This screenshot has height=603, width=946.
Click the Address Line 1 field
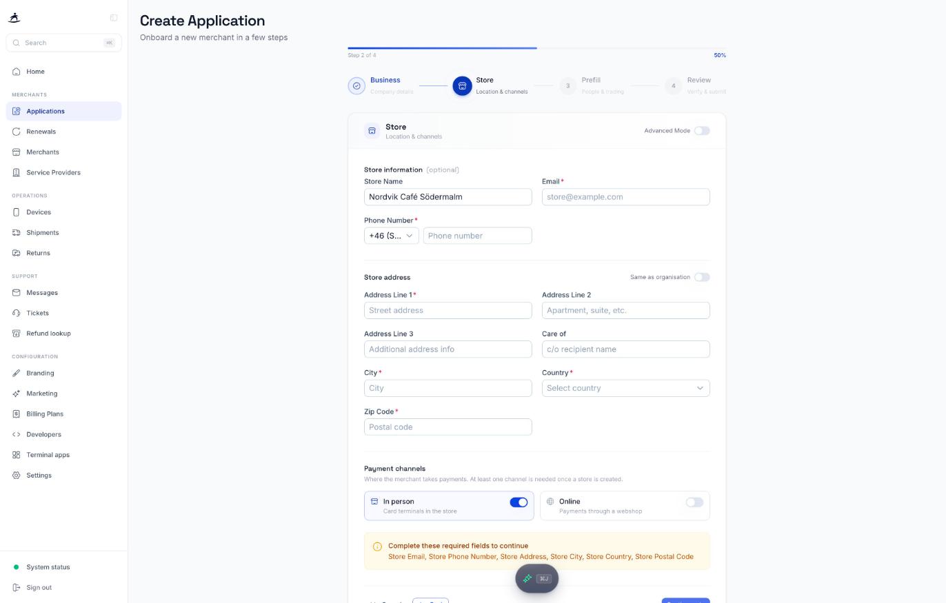coord(448,310)
